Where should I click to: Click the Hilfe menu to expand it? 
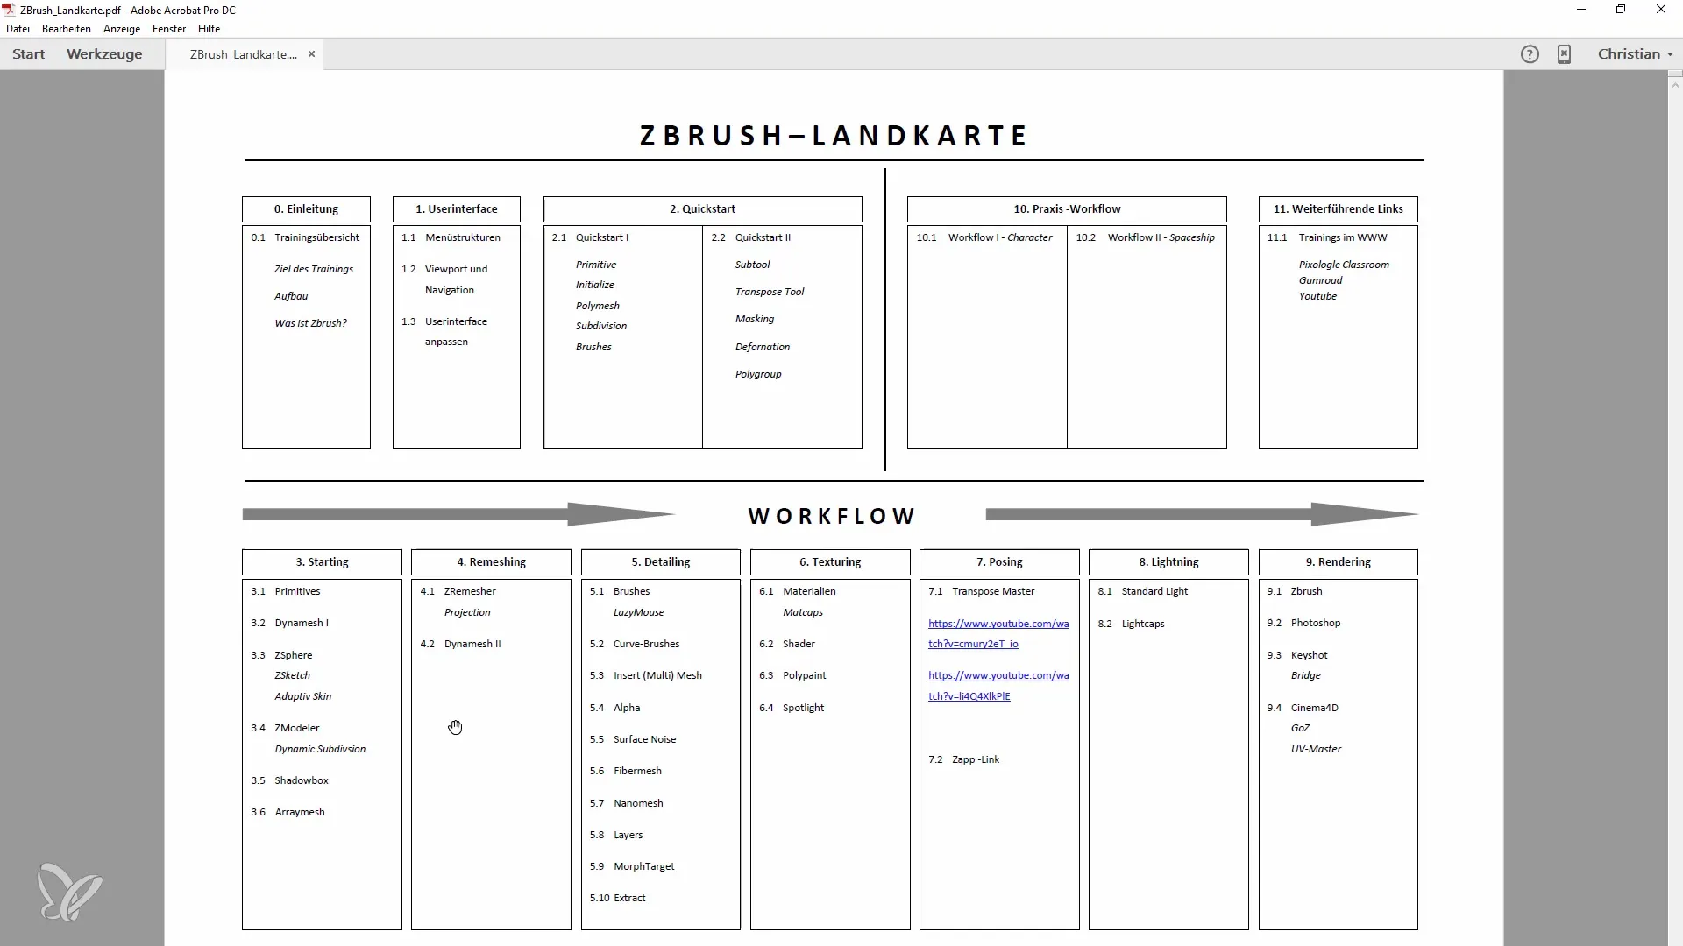pyautogui.click(x=208, y=28)
